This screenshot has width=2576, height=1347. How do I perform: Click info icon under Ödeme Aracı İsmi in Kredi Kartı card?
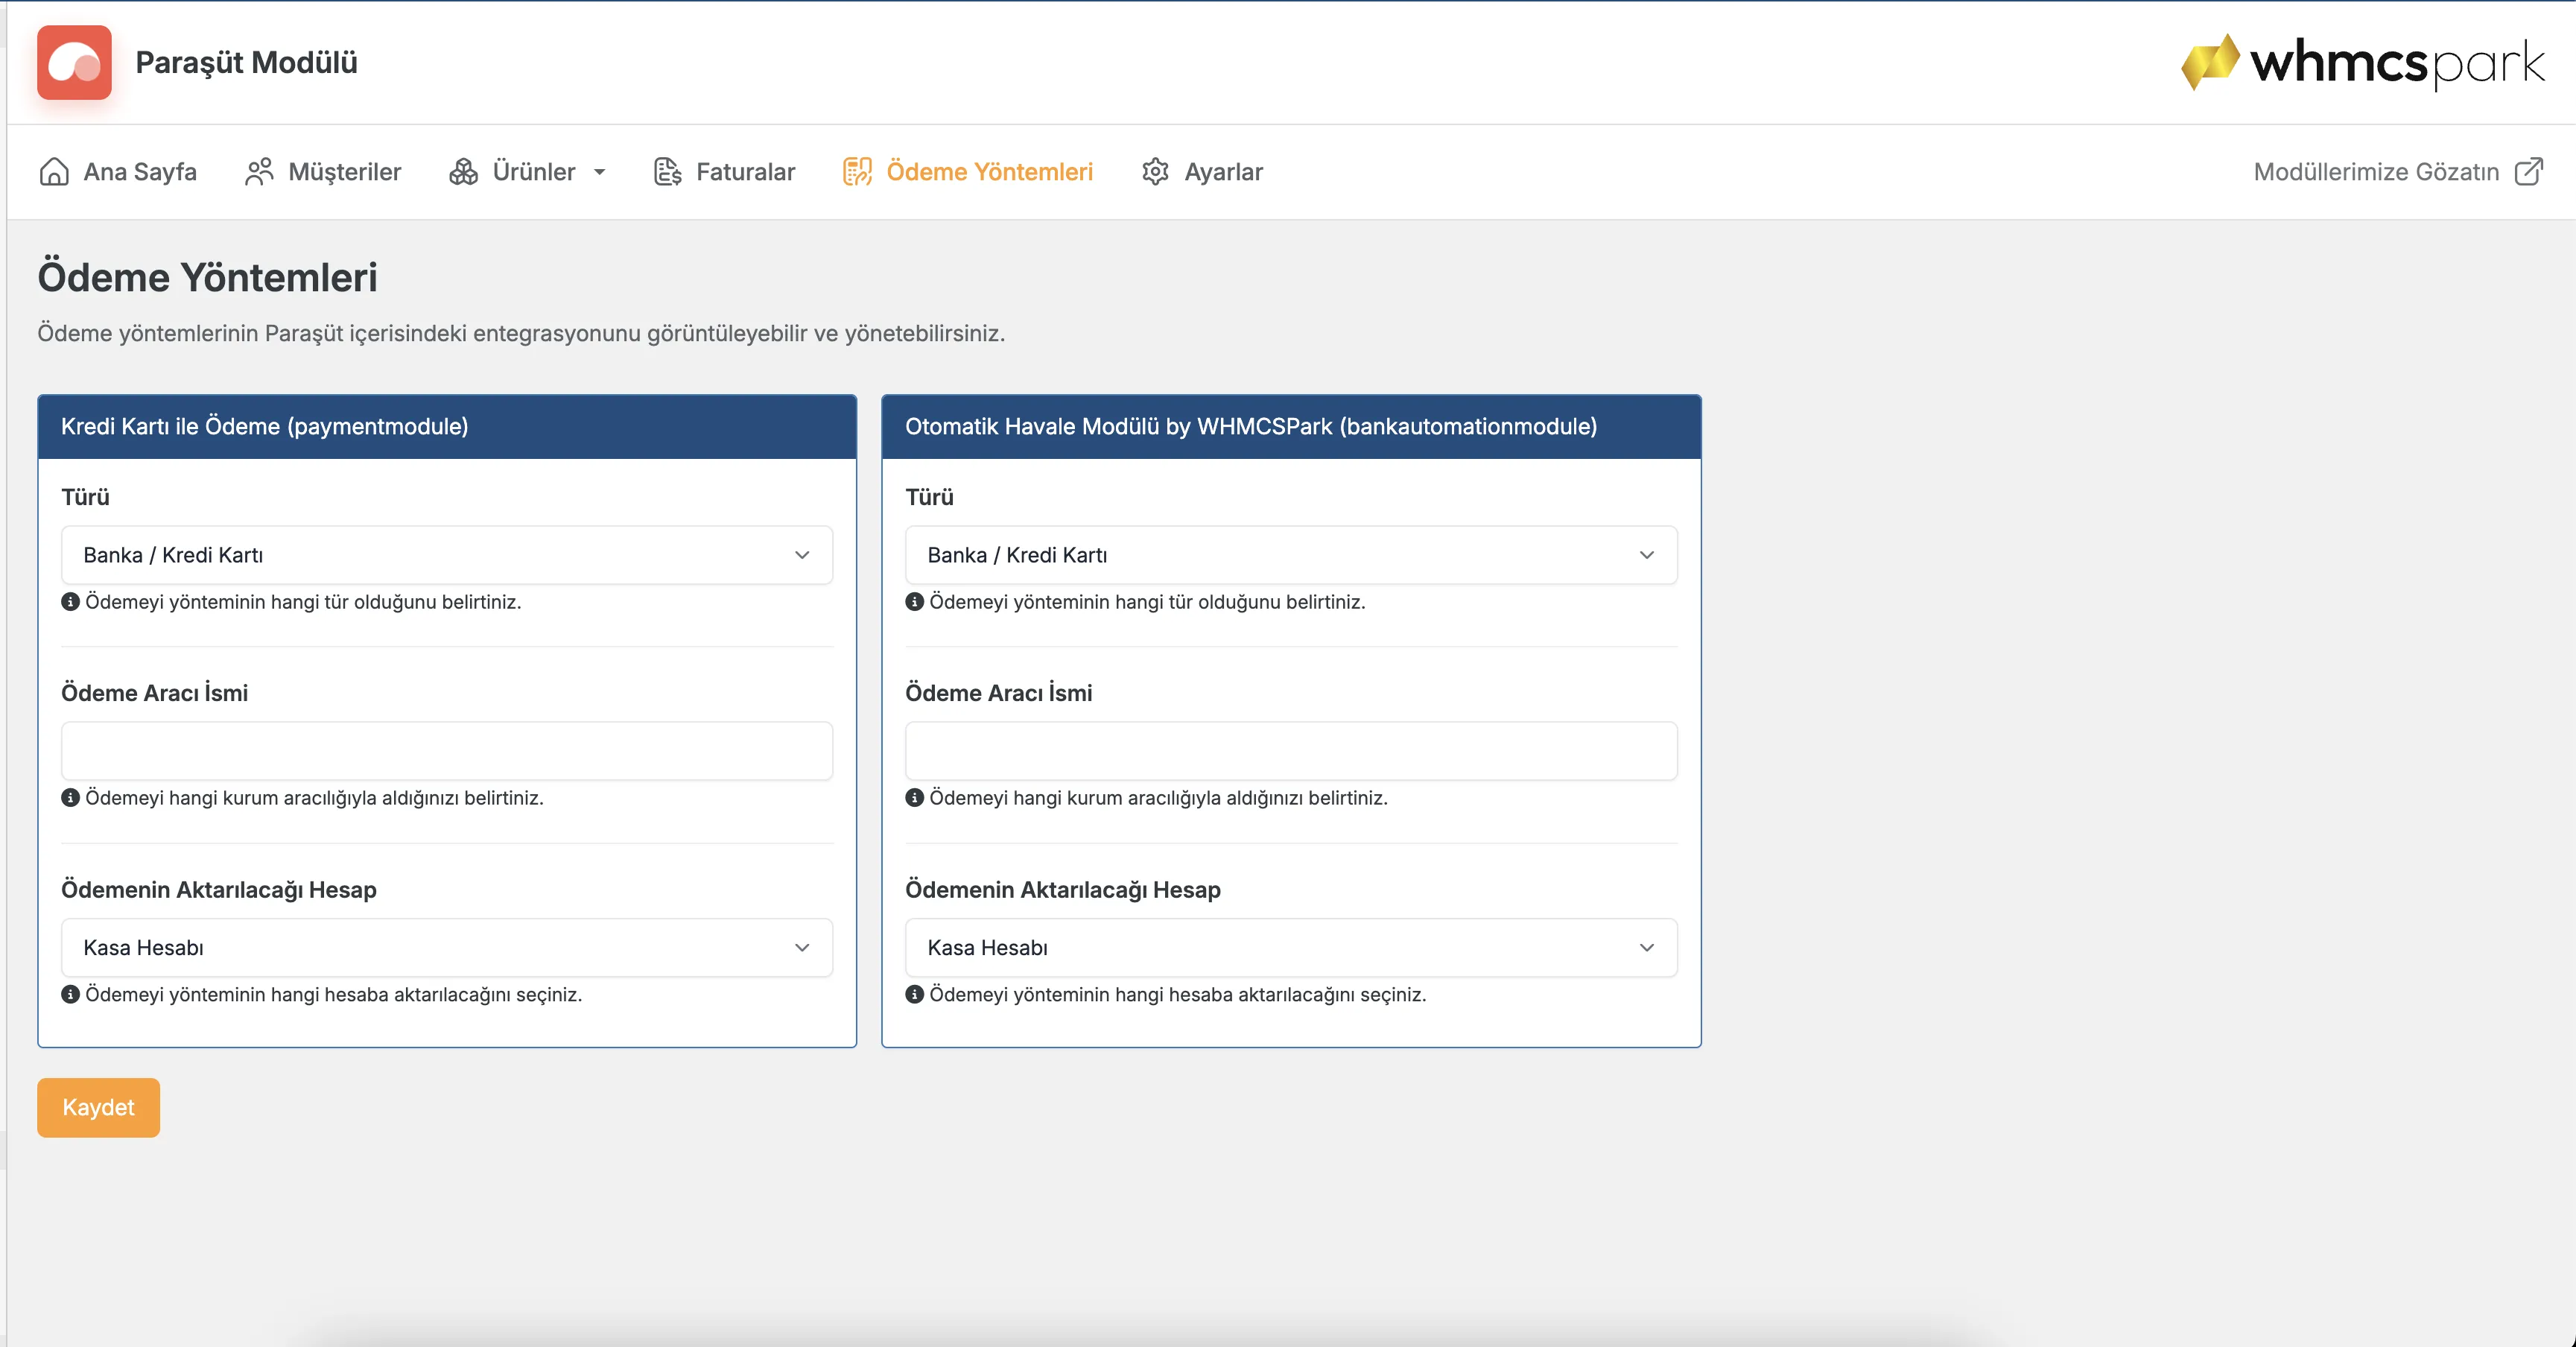[x=70, y=798]
